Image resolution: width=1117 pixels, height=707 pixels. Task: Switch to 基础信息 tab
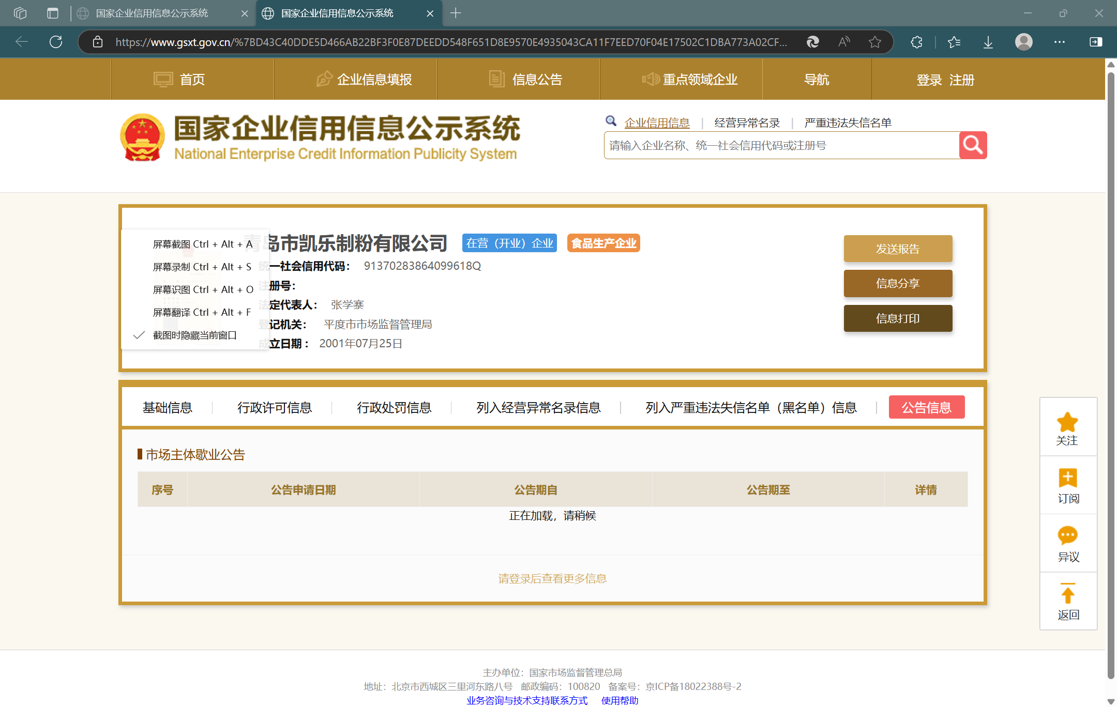(168, 408)
